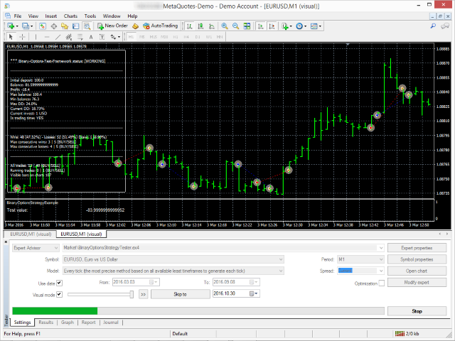Select the Text (A) tool
This screenshot has height=341, width=455.
(91, 37)
